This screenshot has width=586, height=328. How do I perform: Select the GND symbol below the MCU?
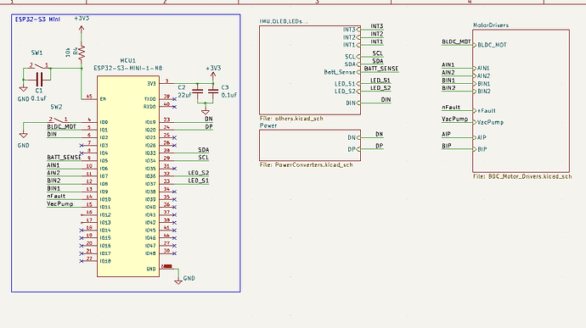178,280
